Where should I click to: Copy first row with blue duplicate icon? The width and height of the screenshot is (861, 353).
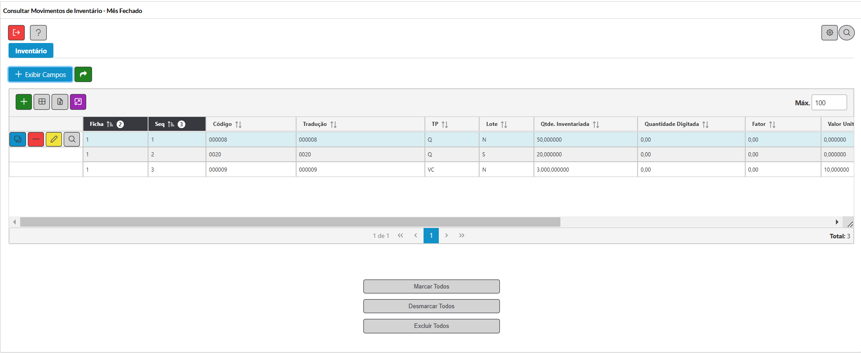click(x=17, y=139)
